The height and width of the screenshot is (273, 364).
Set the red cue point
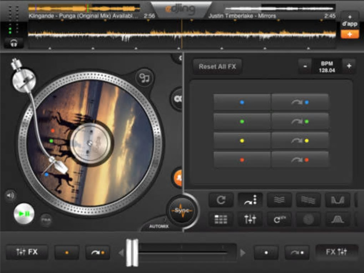pos(242,160)
